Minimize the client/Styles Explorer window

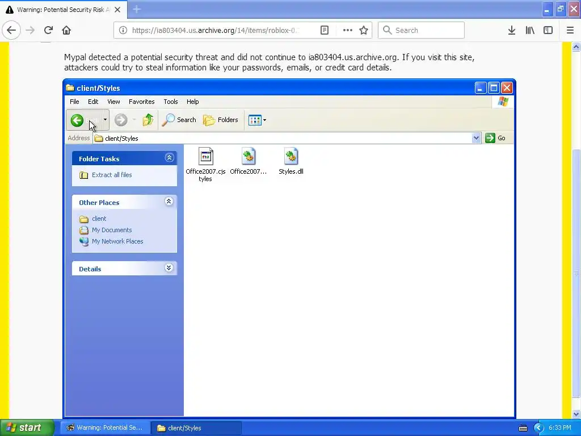tap(480, 88)
